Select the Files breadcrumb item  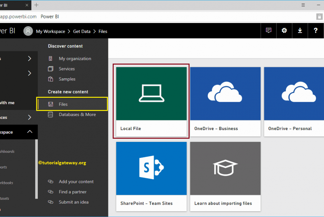tap(103, 31)
